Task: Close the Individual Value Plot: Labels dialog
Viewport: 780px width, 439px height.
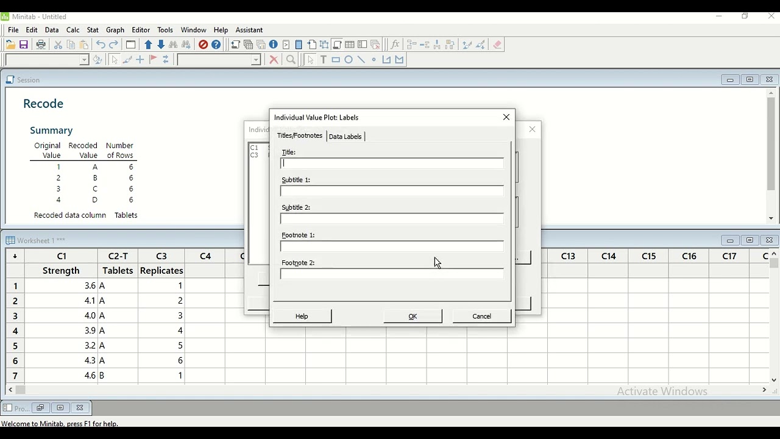Action: pyautogui.click(x=506, y=117)
